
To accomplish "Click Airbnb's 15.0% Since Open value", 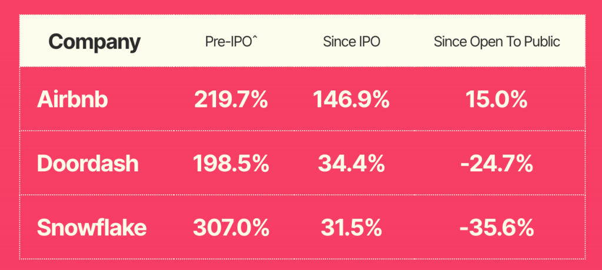I will (496, 100).
